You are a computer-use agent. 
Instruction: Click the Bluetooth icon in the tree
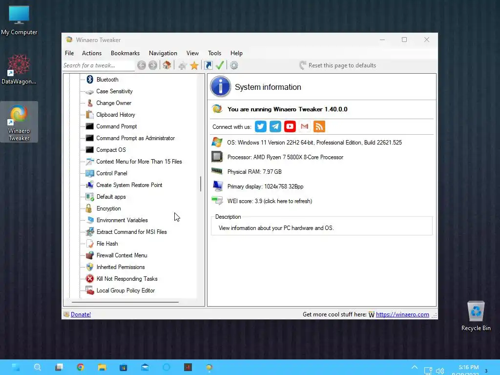90,80
